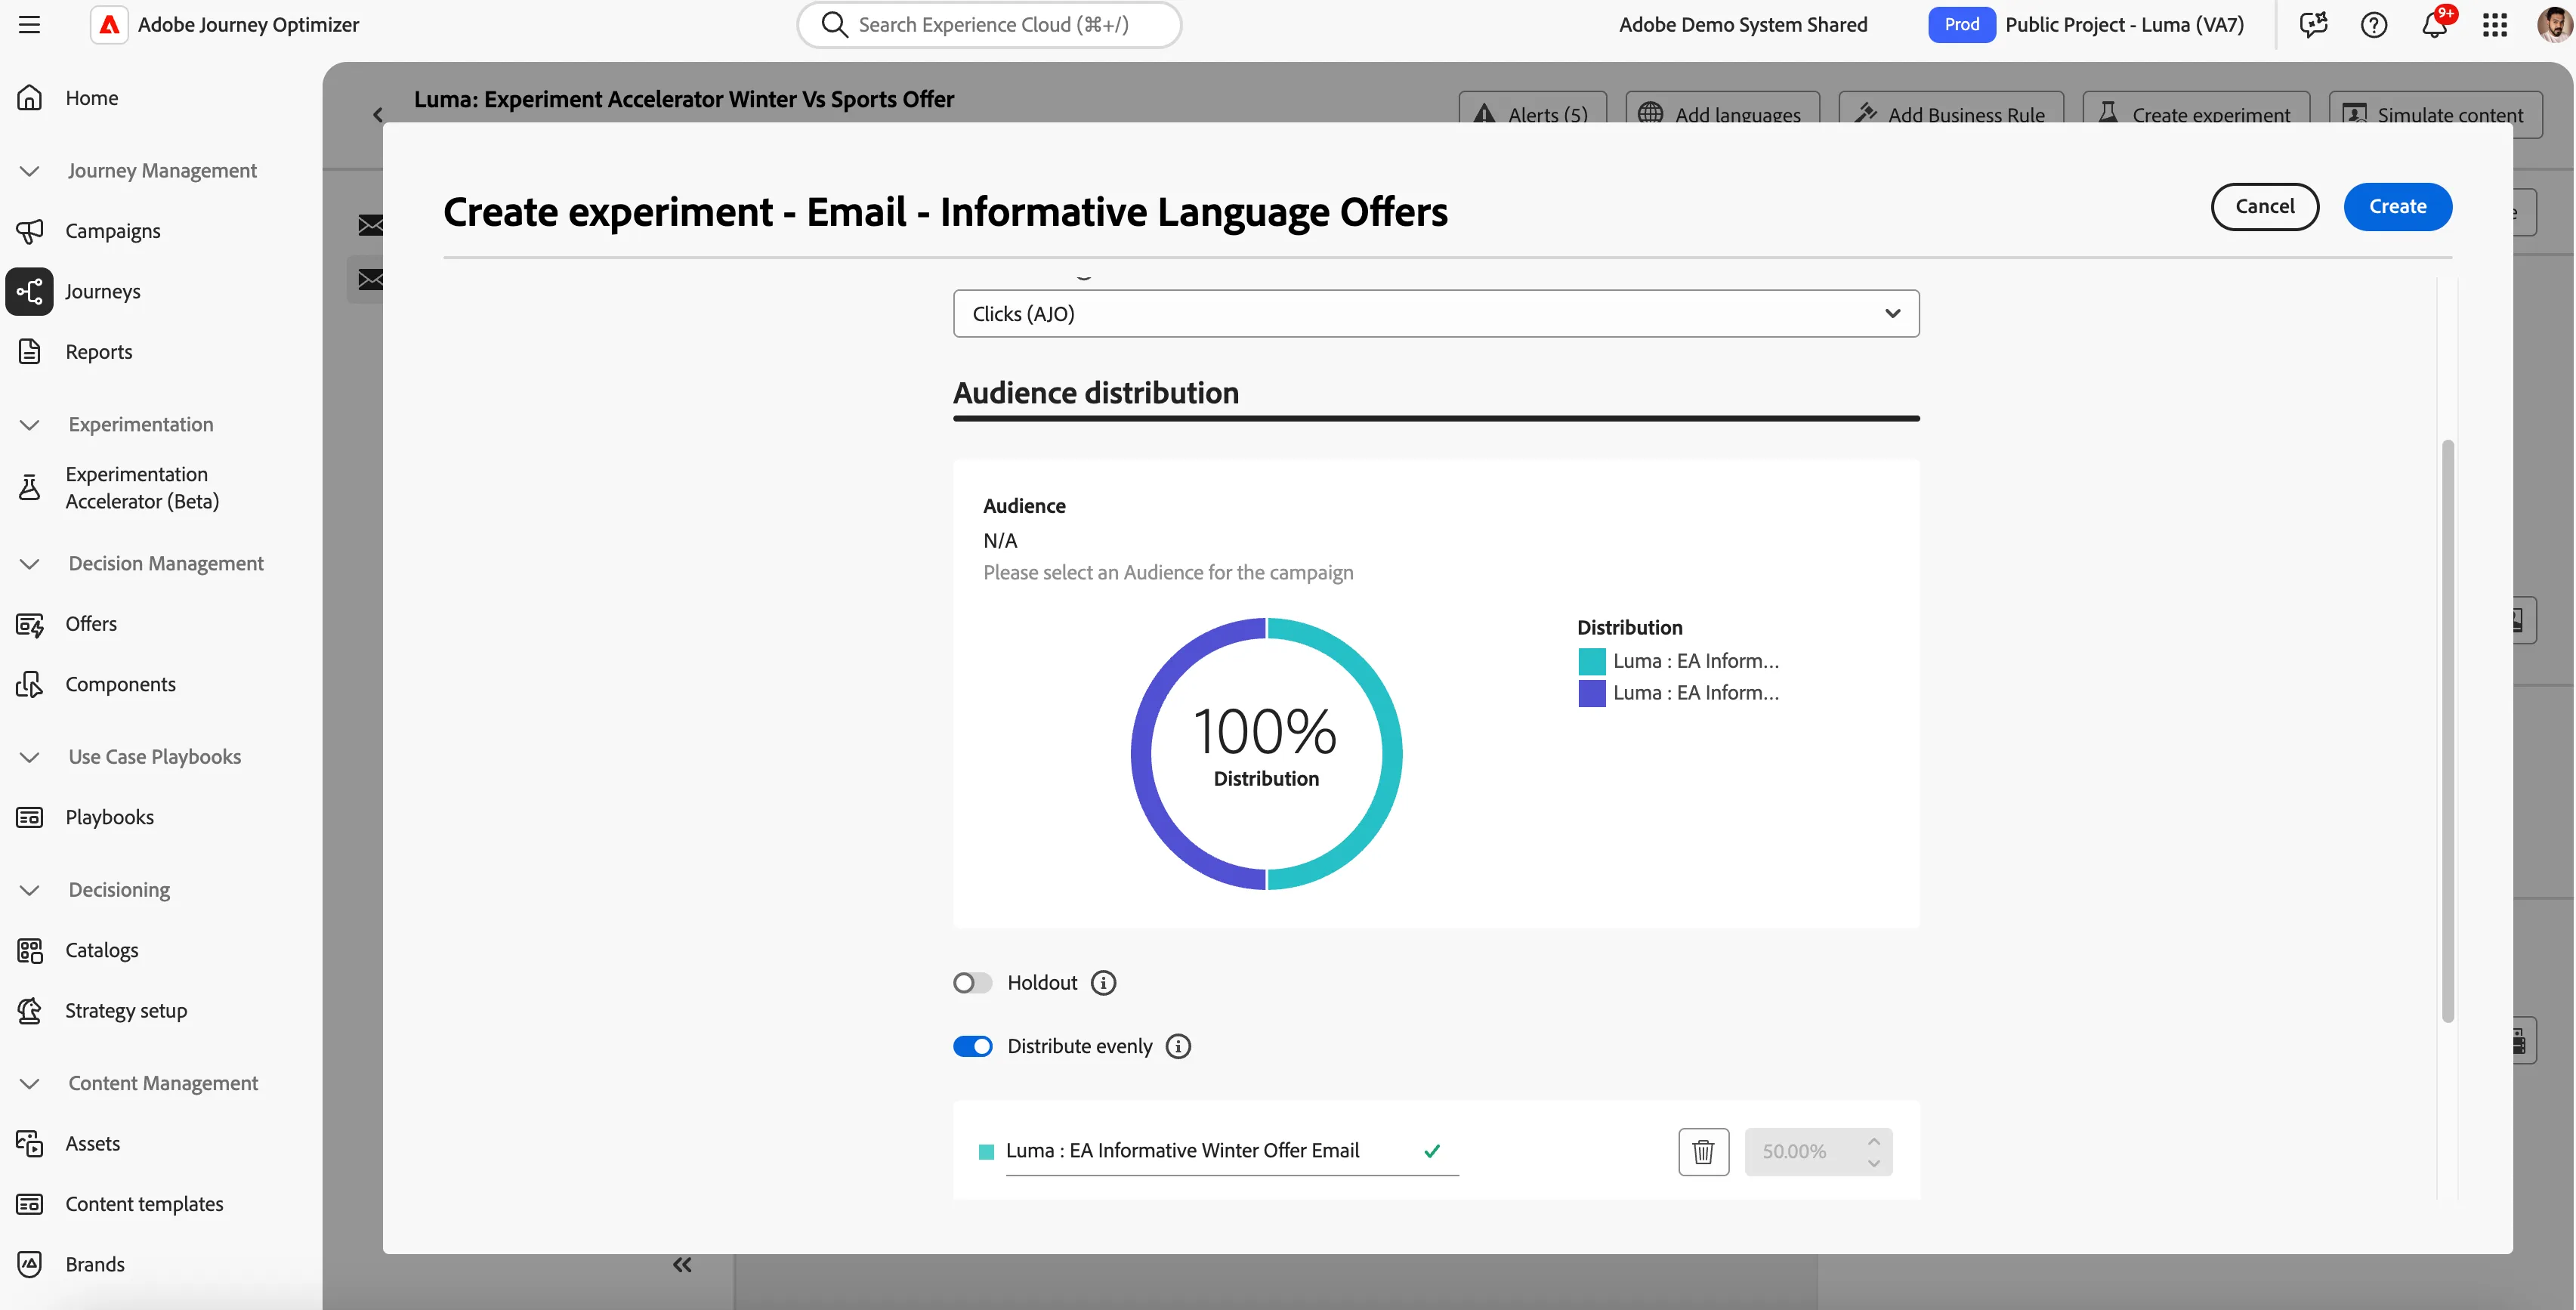Open the Campaigns menu item
Screen dimensions: 2576x1310
click(x=113, y=231)
